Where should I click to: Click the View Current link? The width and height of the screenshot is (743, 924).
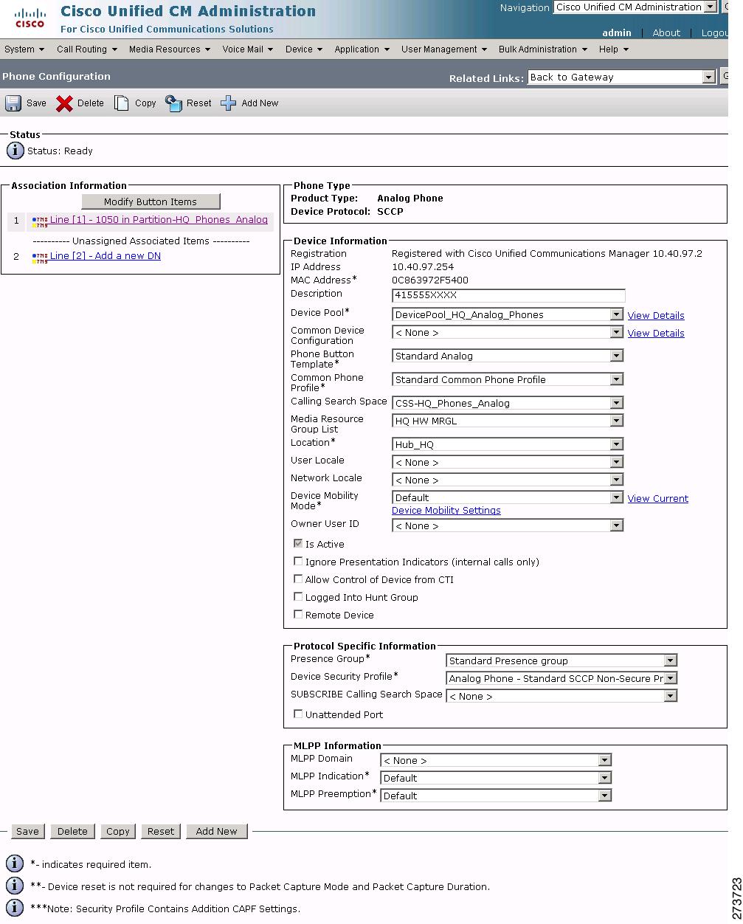point(658,499)
